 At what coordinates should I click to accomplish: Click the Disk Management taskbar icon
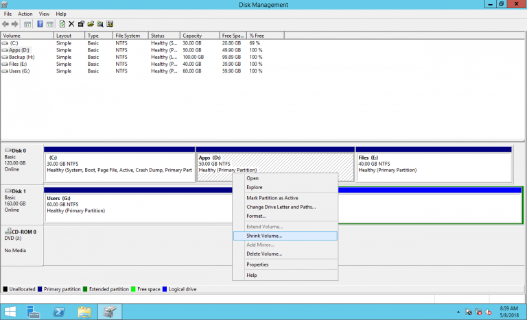click(110, 312)
